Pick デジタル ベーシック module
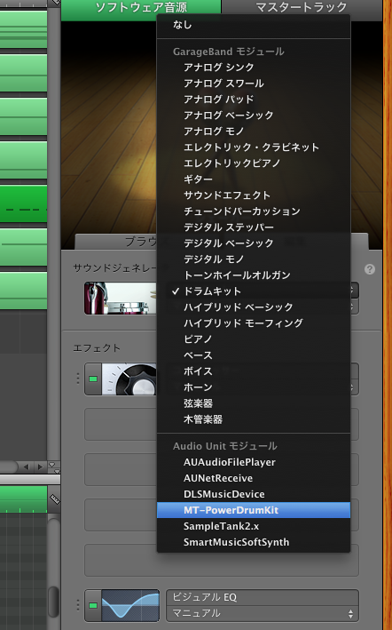392x630 pixels. [x=254, y=243]
